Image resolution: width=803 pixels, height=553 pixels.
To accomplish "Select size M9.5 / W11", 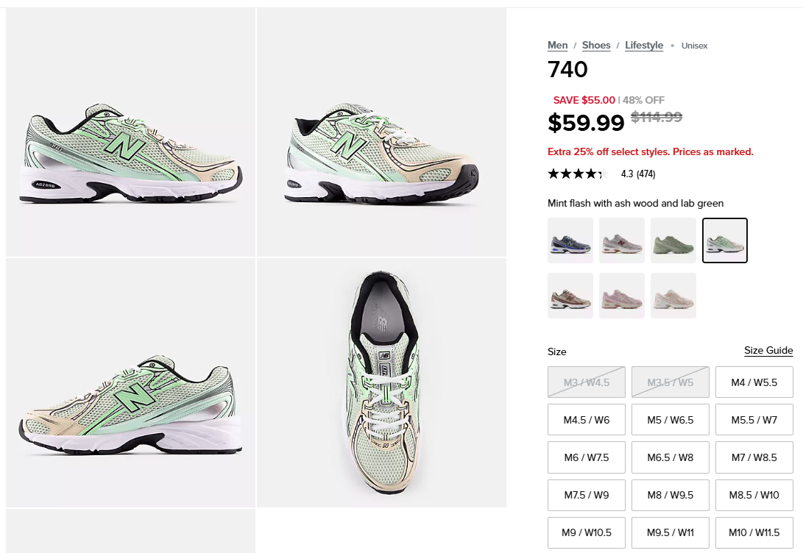I will (671, 532).
